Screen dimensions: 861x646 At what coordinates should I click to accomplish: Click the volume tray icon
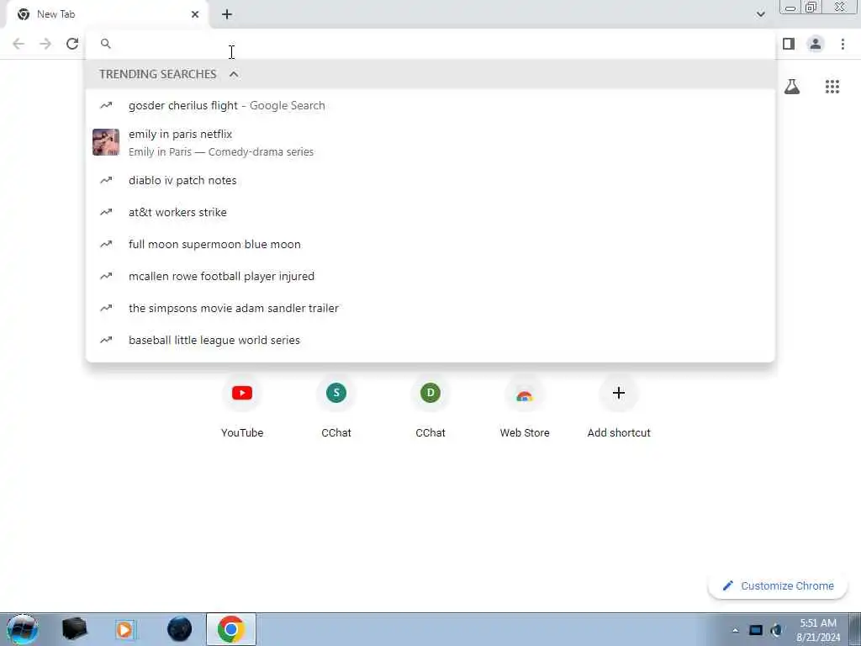[x=776, y=630]
